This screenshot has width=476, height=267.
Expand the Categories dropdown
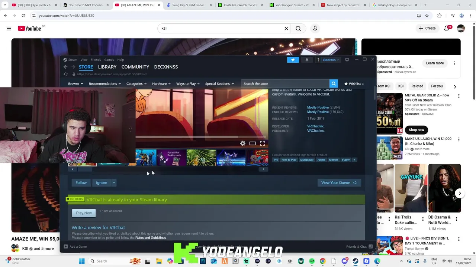click(136, 84)
